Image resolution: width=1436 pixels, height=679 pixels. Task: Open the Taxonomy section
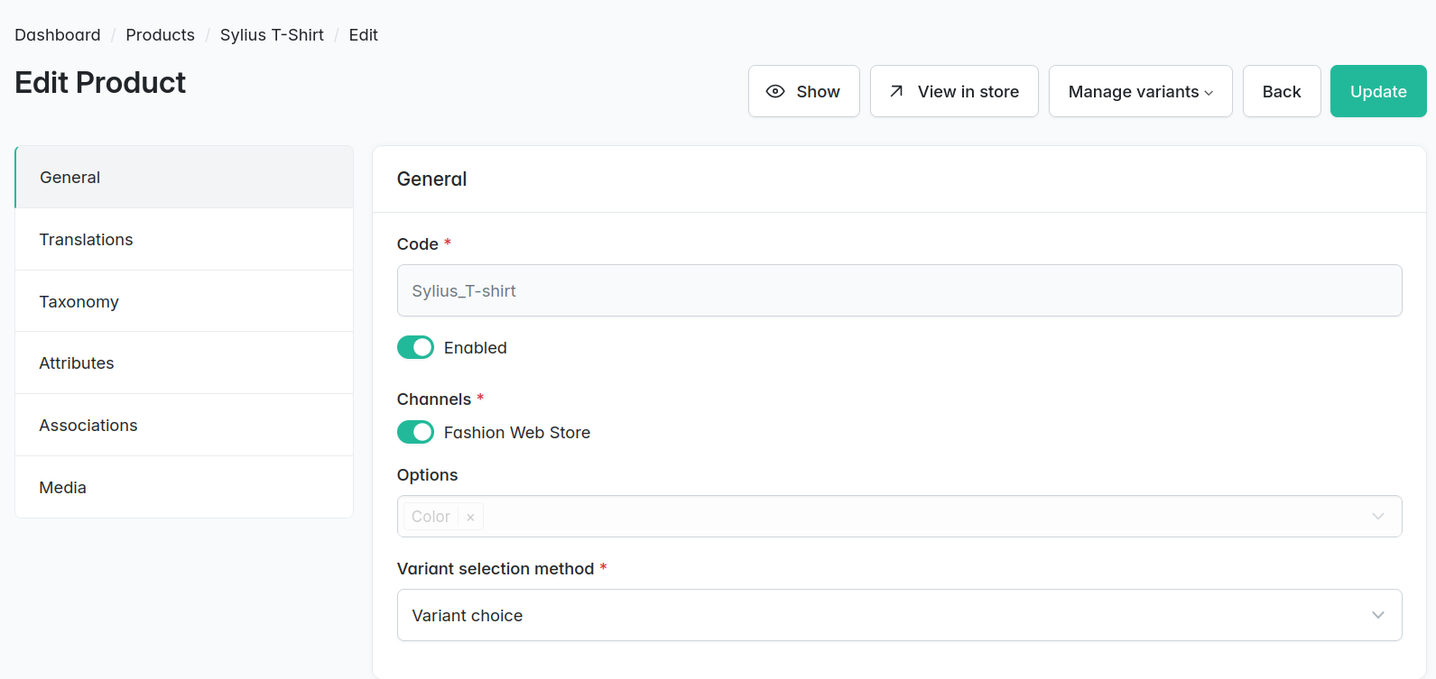[x=184, y=301]
